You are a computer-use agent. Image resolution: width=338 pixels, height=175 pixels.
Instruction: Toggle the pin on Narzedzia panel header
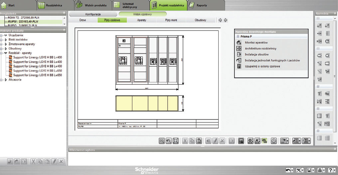coord(335,13)
